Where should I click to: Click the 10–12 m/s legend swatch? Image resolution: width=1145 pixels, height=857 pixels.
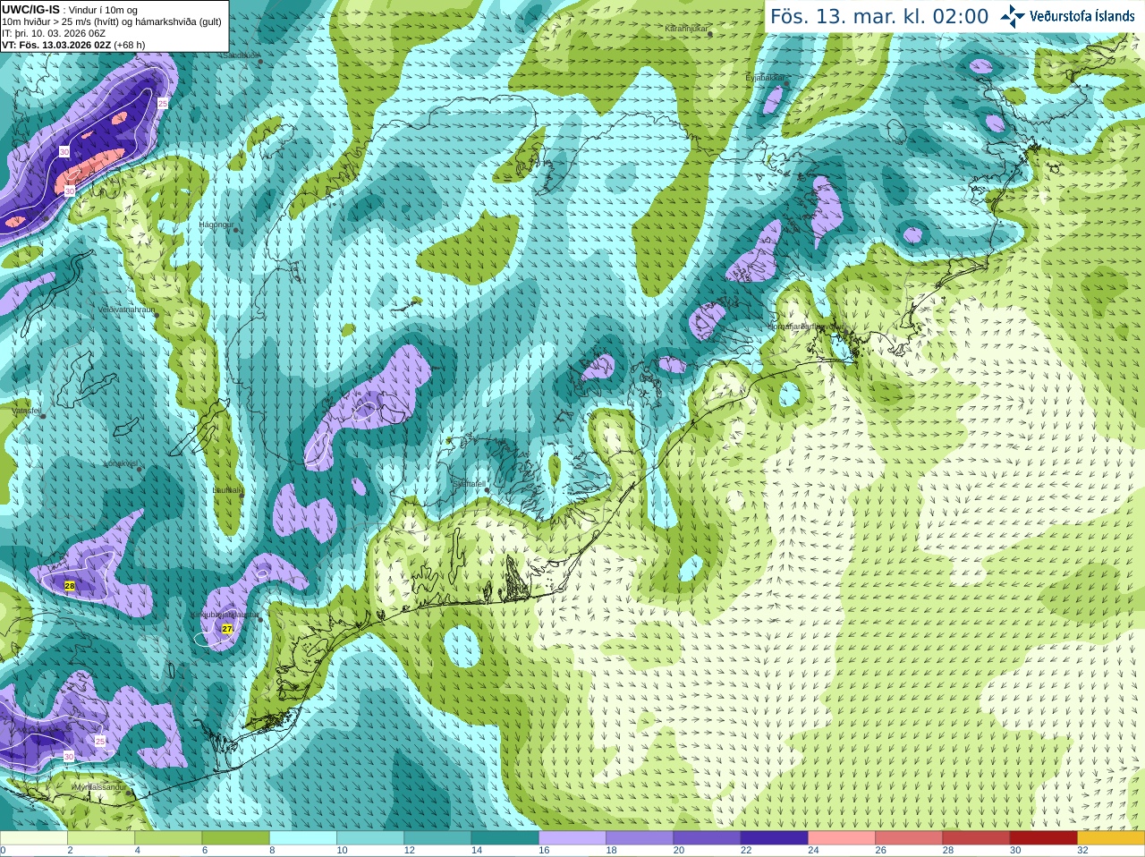[370, 838]
